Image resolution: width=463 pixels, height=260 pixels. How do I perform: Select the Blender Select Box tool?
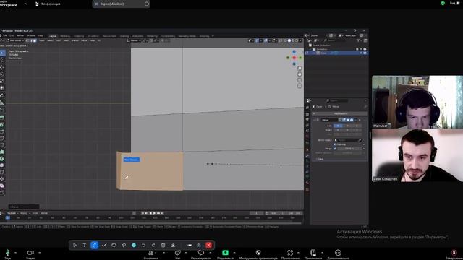2,53
